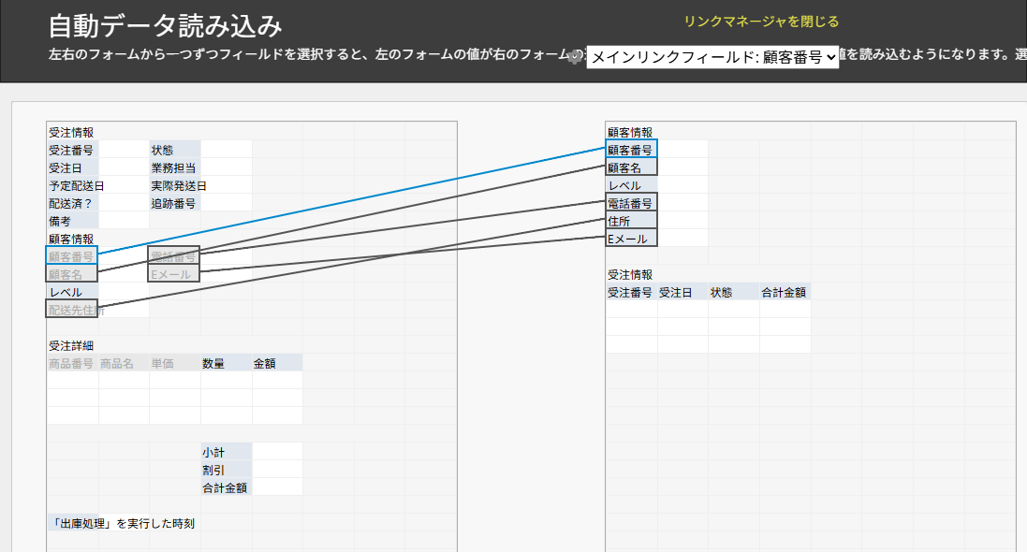The image size is (1027, 552).
Task: Click empty input cell next to 小計
Action: [277, 452]
